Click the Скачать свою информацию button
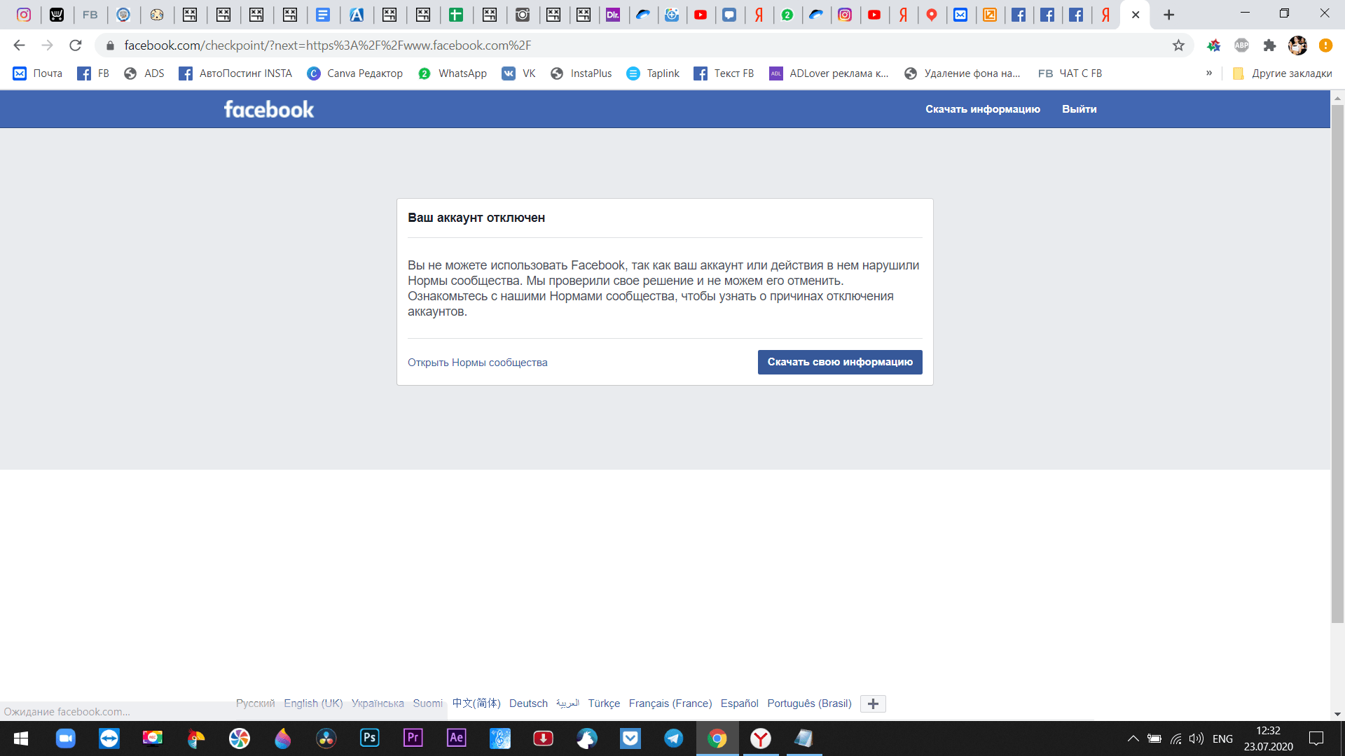1345x756 pixels. coord(840,362)
